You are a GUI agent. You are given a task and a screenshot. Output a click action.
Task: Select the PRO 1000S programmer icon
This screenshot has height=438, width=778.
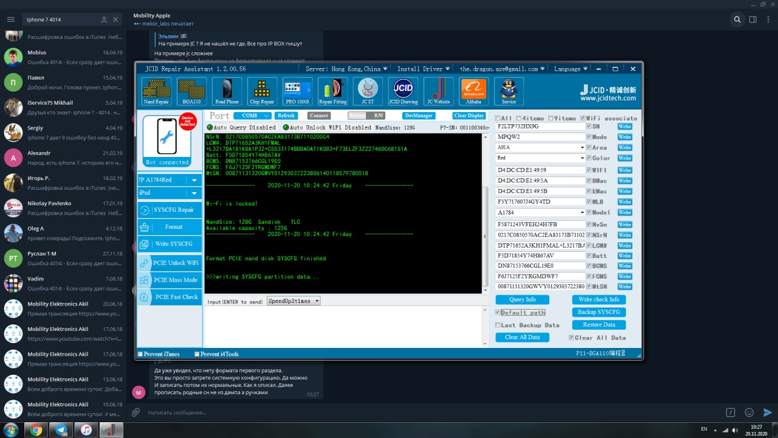point(298,91)
